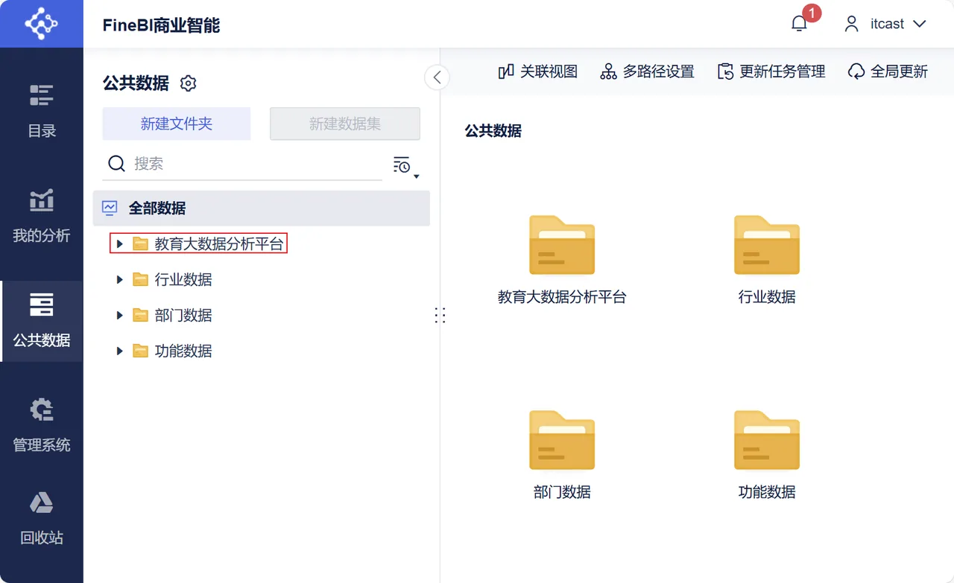Select 行业数据 in the tree
Screen dimensions: 954x583
pyautogui.click(x=183, y=279)
